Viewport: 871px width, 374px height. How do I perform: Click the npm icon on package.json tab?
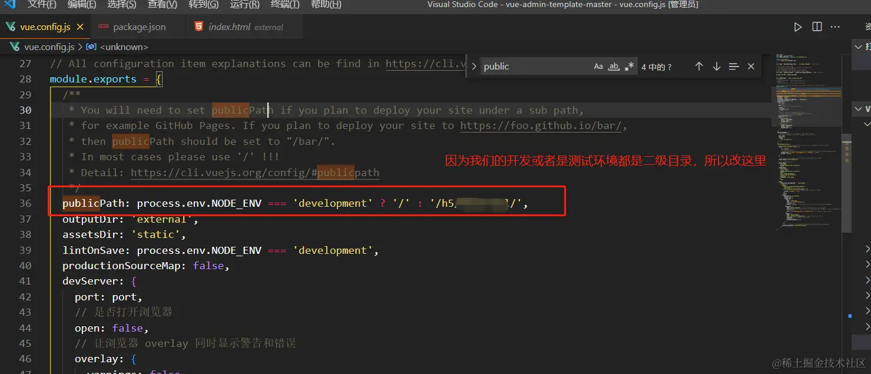[x=104, y=27]
